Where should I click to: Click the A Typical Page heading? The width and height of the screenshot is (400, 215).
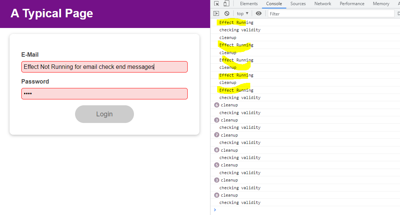[52, 13]
